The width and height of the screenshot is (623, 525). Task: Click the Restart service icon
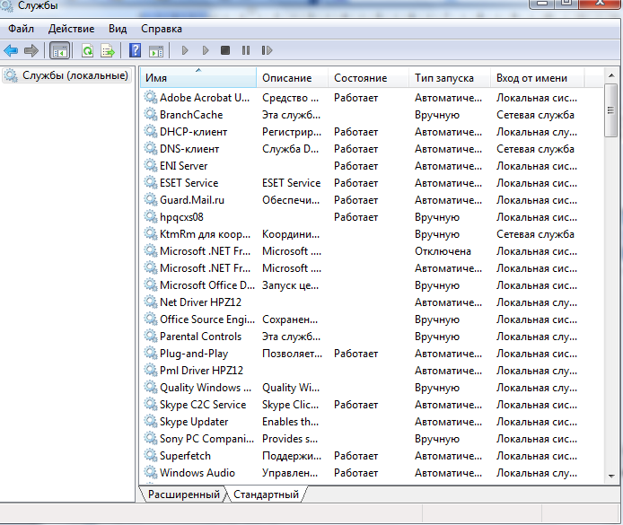(x=267, y=50)
